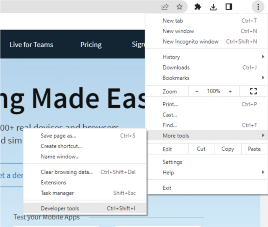Choose Clear browsing data option

[85, 172]
